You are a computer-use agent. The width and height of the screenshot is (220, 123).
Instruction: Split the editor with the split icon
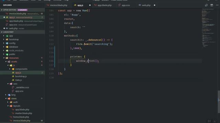coord(212,5)
